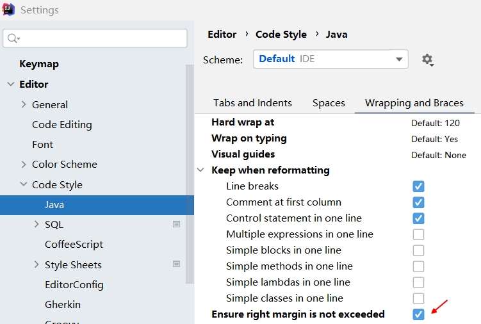Enable Multiple expressions in one line

click(x=418, y=234)
